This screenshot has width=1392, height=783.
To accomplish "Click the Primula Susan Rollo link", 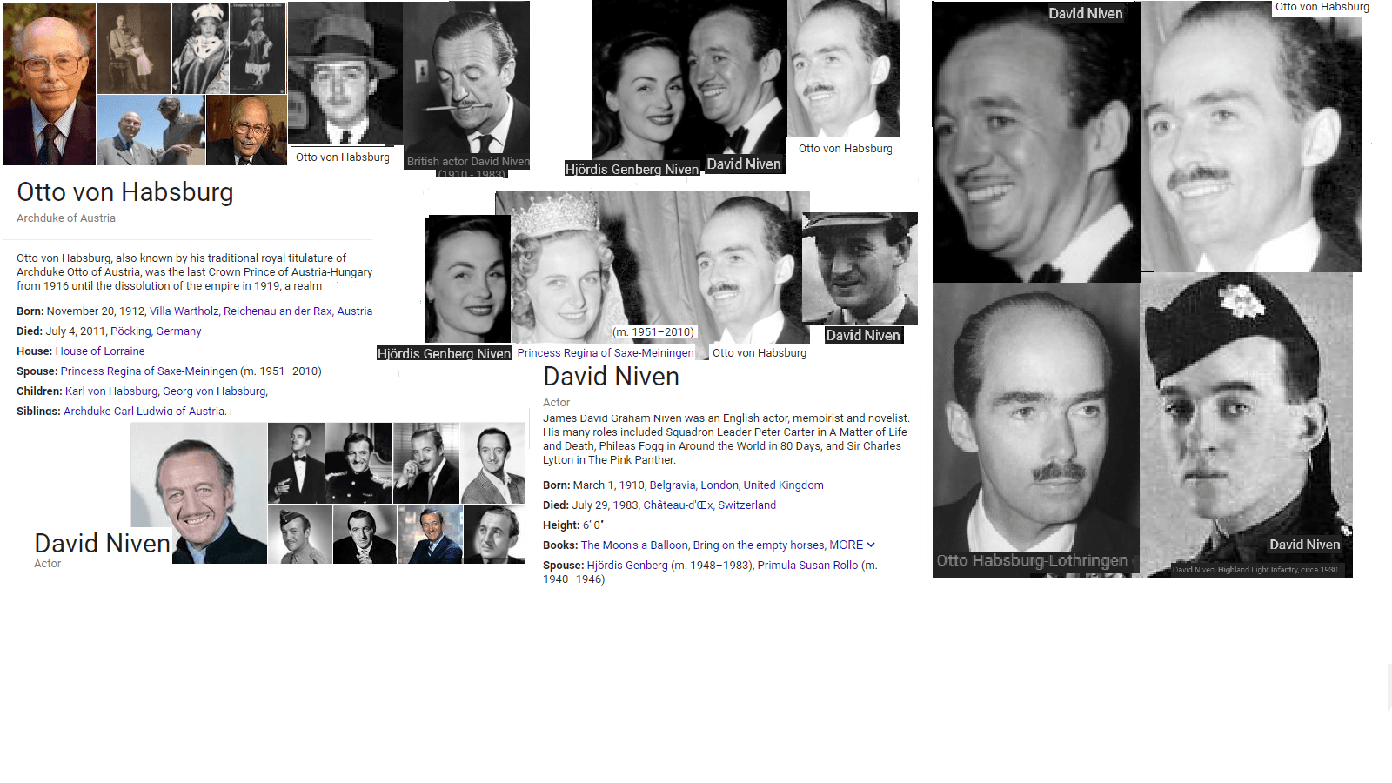I will (806, 565).
